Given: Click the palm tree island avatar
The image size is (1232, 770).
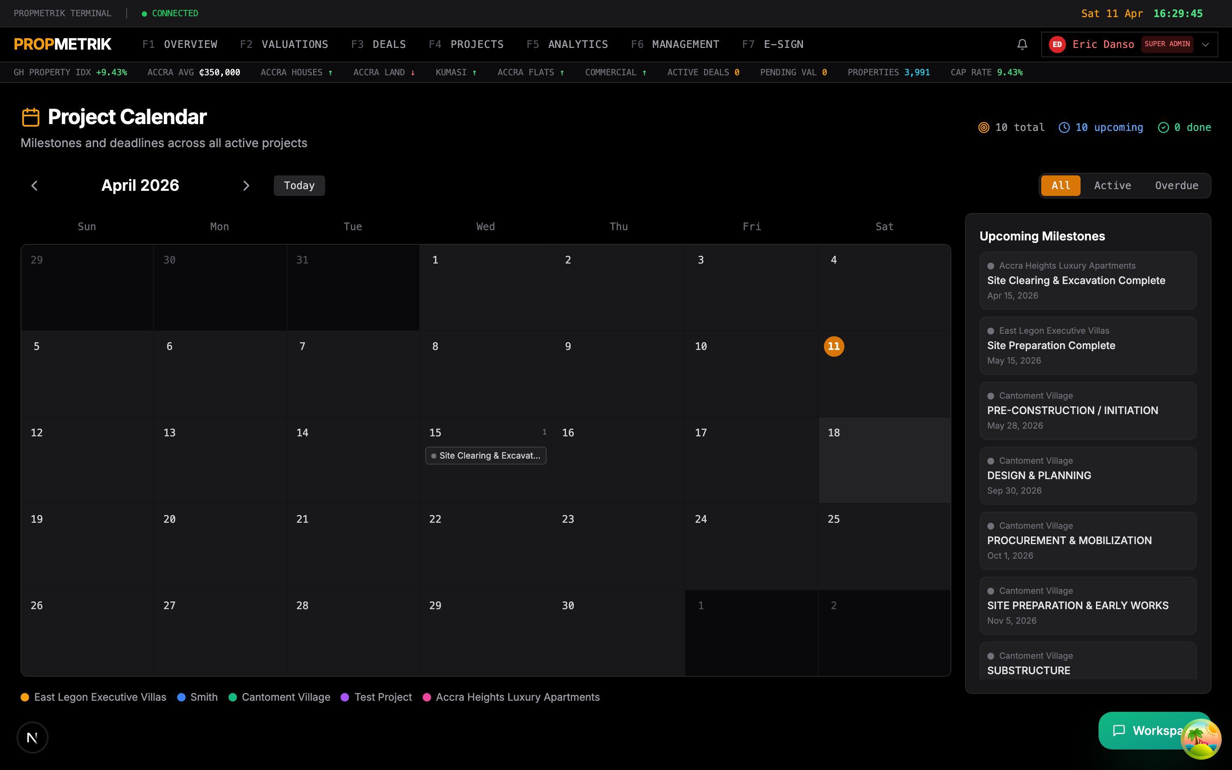Looking at the screenshot, I should coord(1200,739).
